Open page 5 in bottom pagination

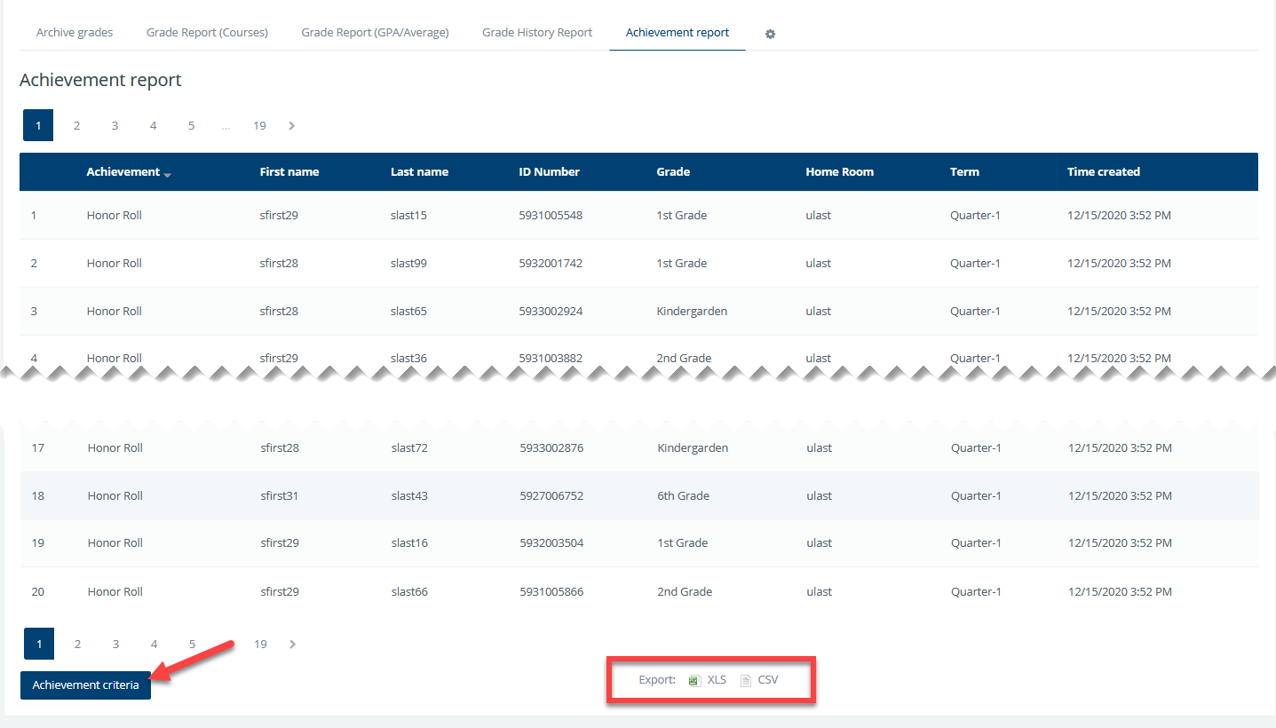click(x=192, y=645)
